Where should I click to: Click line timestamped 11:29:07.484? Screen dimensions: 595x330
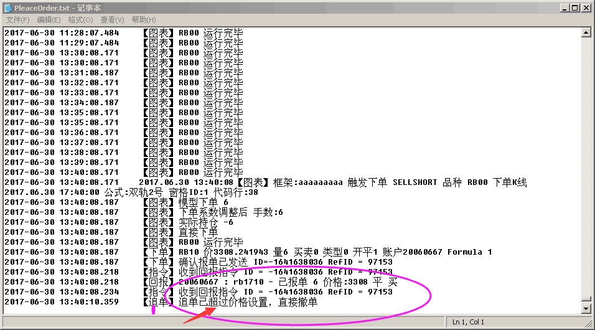(x=124, y=43)
